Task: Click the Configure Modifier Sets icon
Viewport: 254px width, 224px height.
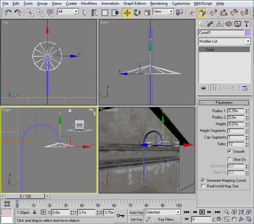Action: coord(245,88)
